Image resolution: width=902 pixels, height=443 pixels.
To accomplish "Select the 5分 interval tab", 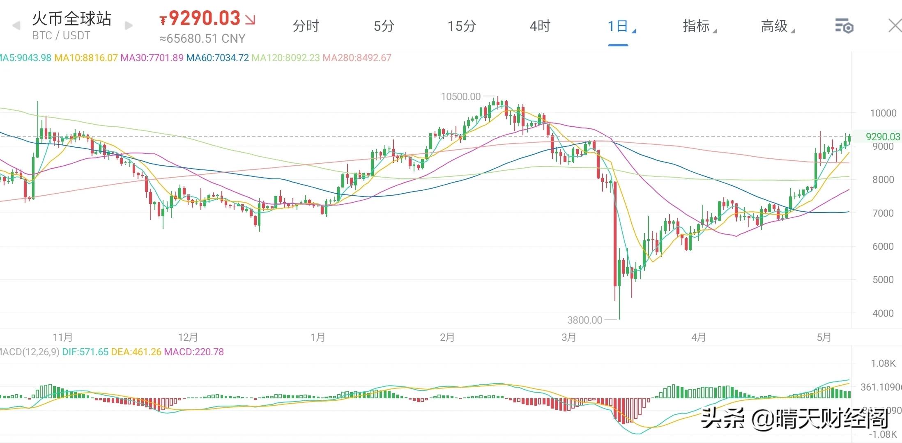I will coord(384,26).
